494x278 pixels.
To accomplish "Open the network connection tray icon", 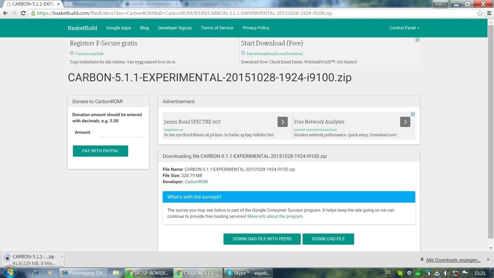I will 455,273.
